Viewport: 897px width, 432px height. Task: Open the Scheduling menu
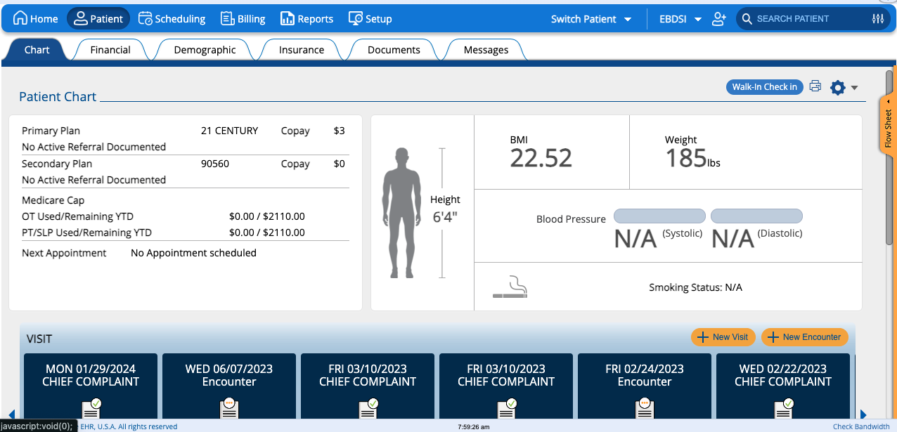pos(172,19)
